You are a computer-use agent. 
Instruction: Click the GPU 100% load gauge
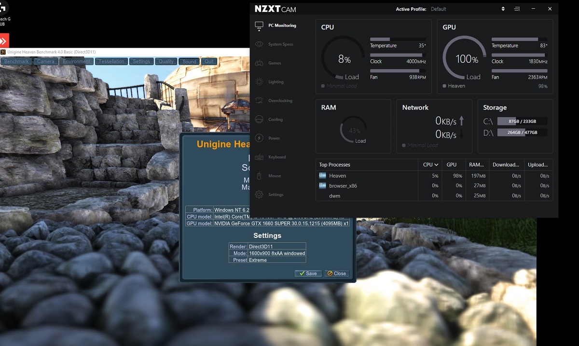(464, 58)
